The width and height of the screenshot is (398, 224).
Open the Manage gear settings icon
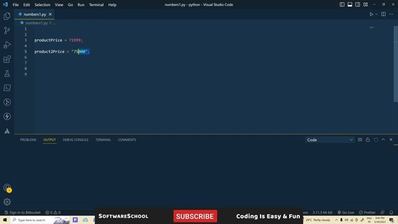tap(7, 202)
